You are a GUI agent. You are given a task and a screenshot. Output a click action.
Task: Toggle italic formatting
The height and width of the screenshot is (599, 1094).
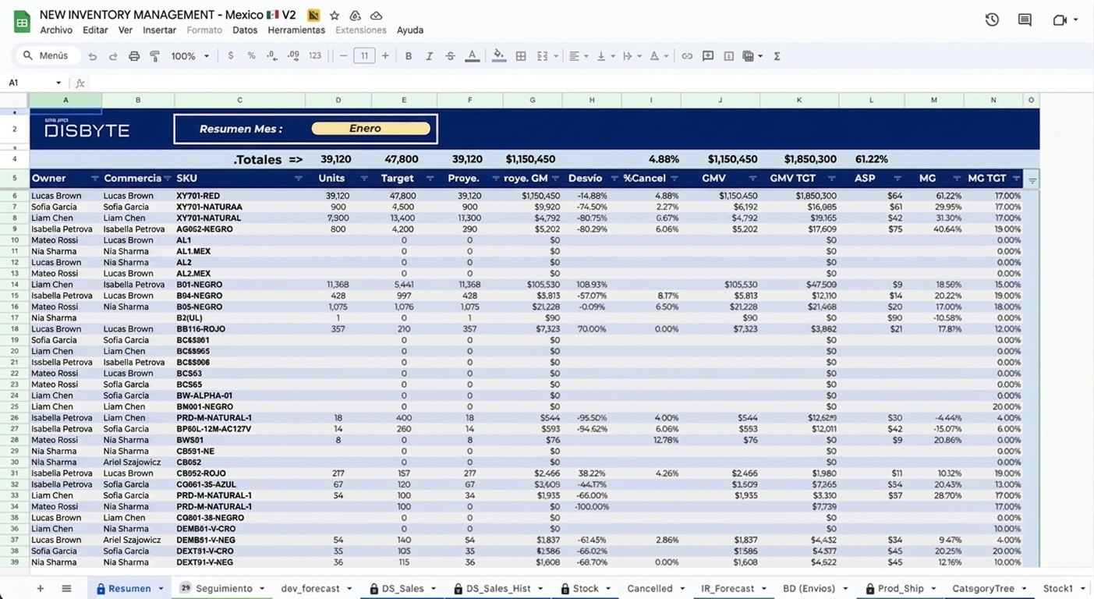(429, 56)
